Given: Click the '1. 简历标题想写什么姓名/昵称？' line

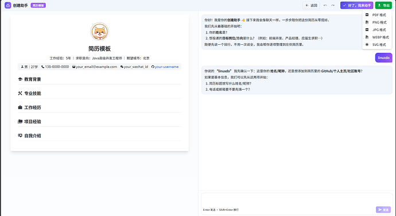Looking at the screenshot, I should (x=228, y=83).
